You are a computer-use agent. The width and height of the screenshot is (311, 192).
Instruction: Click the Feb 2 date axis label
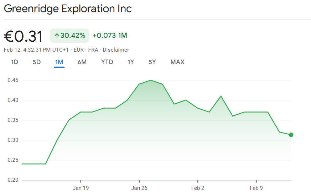[198, 188]
